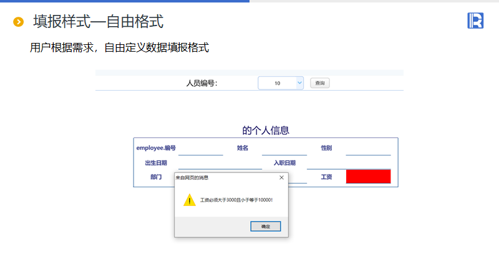This screenshot has height=280, width=499.
Task: Click the 查询 button
Action: [x=320, y=83]
